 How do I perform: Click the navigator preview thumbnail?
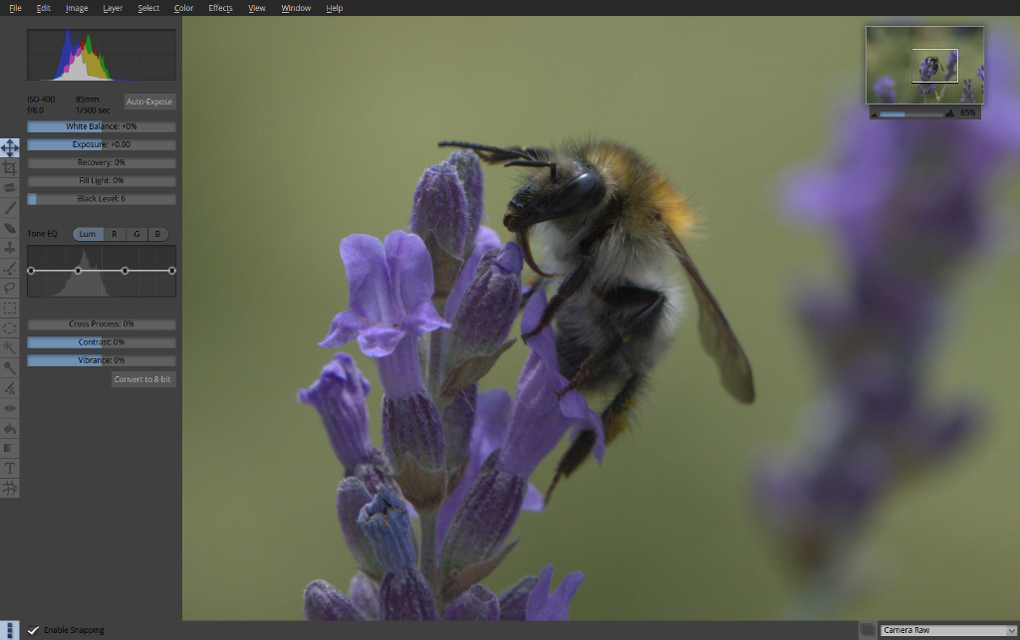tap(924, 65)
